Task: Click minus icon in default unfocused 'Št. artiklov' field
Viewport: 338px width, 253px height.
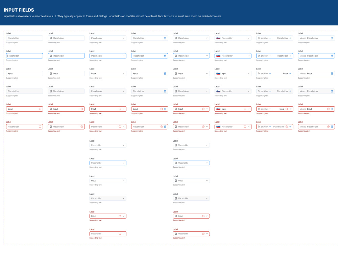Action: [x=270, y=38]
